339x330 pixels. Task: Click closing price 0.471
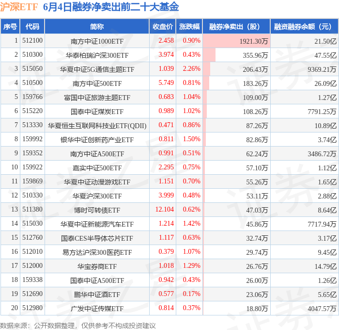(166, 125)
